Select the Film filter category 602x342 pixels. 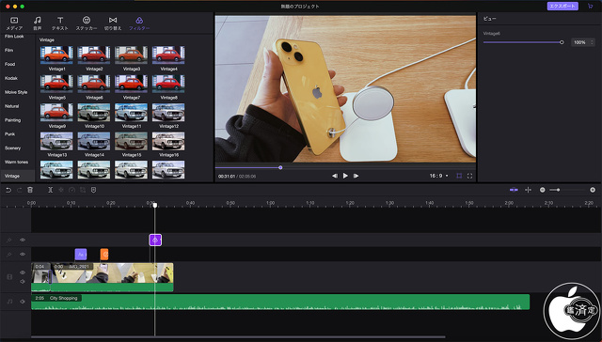coord(8,50)
